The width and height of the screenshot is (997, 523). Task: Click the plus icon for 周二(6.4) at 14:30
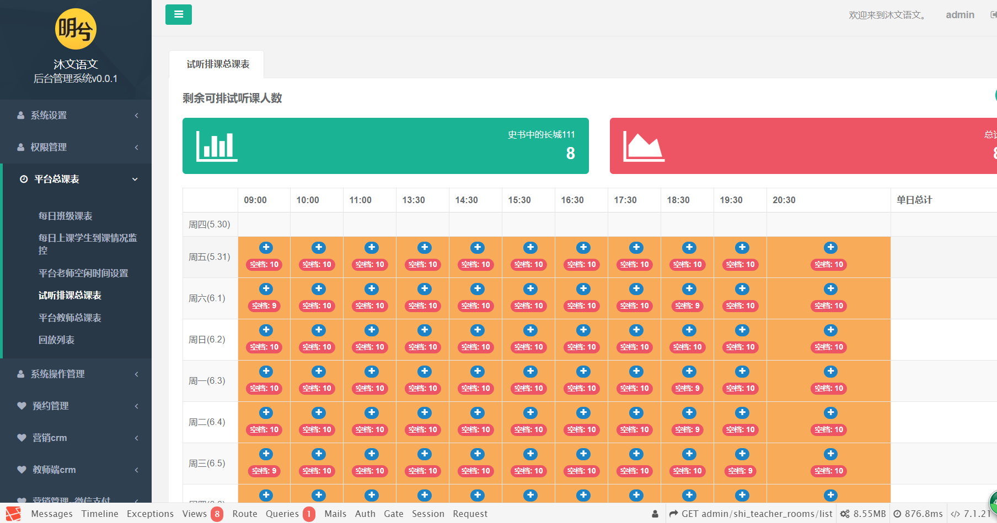point(477,413)
